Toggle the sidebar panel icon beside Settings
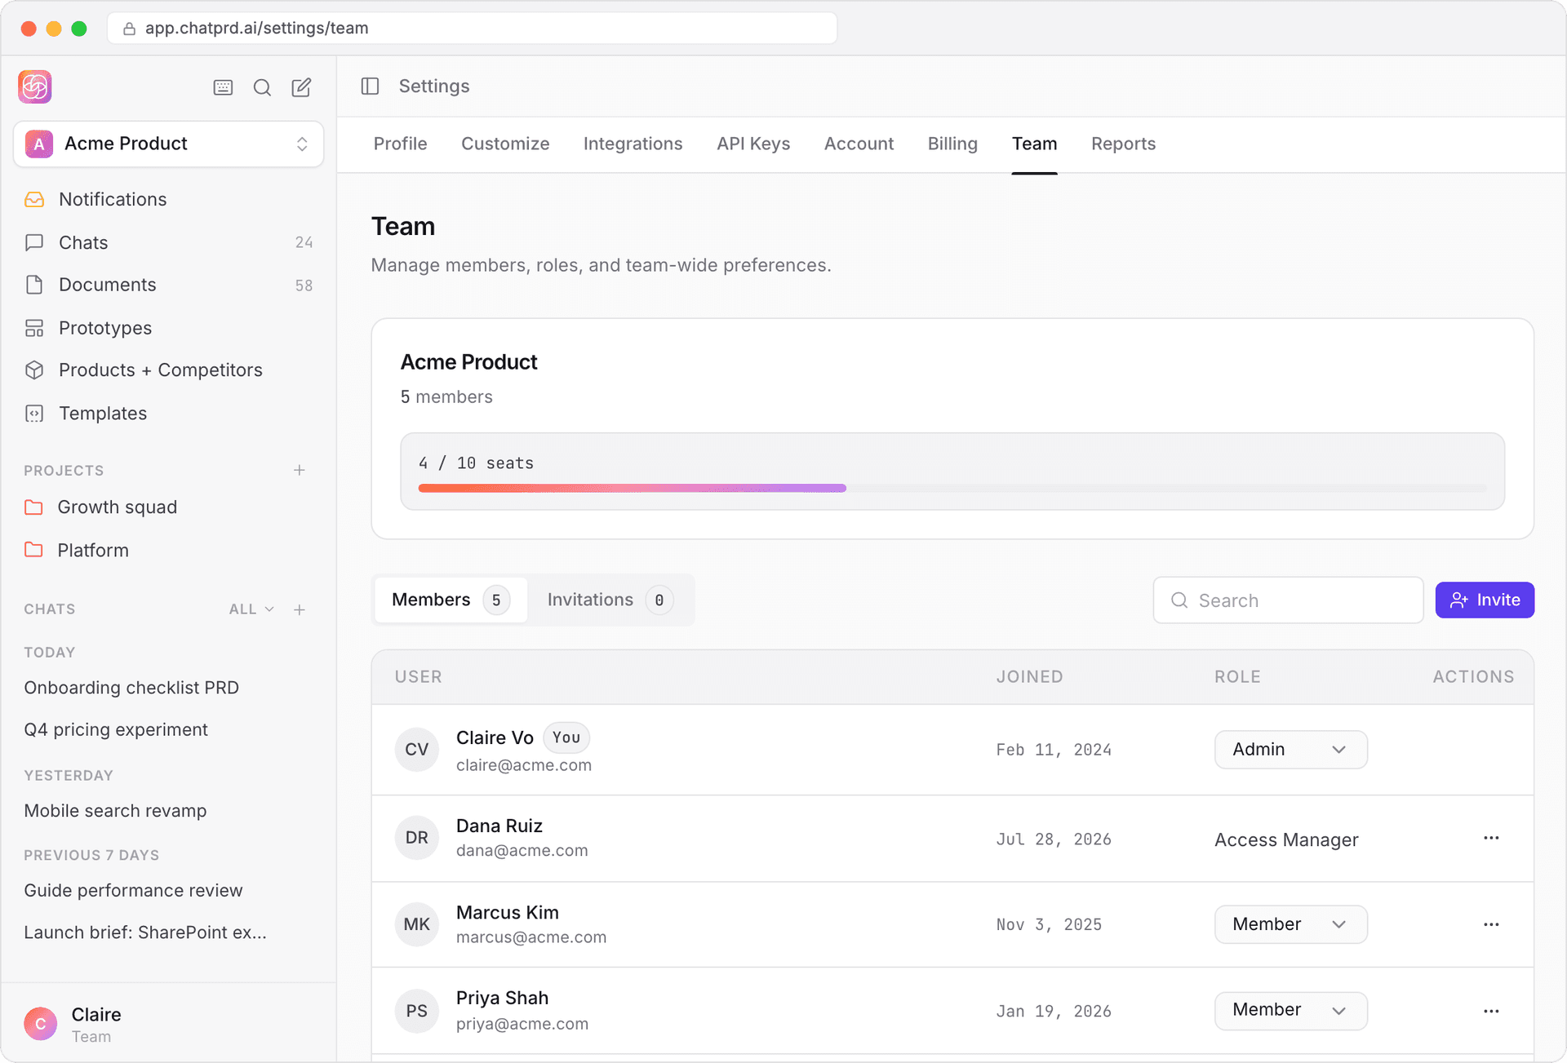The width and height of the screenshot is (1567, 1063). point(370,86)
